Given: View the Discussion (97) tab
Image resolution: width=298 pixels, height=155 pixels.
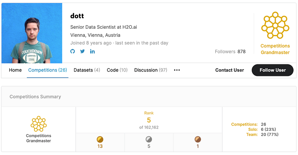Looking at the screenshot, I should (150, 70).
